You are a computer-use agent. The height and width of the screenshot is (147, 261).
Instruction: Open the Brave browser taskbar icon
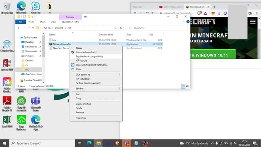tap(117, 143)
